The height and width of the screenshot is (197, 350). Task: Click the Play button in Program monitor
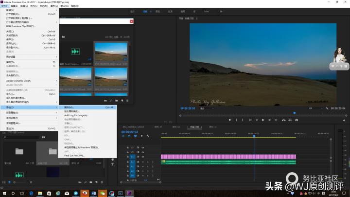263,120
